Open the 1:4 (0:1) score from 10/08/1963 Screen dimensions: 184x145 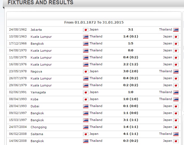(x=131, y=36)
